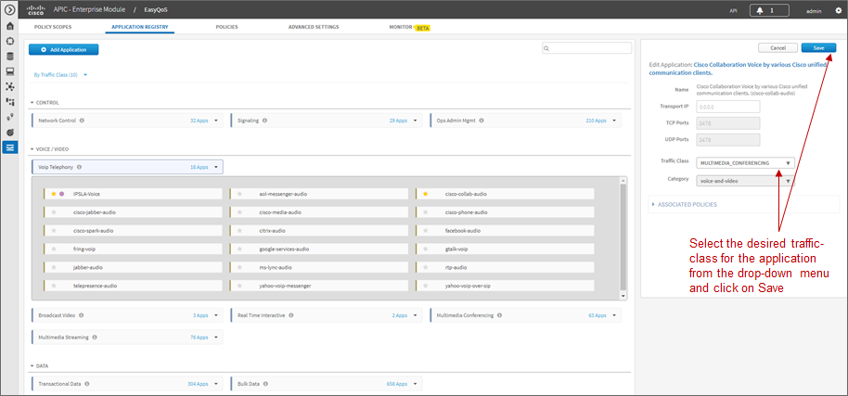Open the Path Trace pins icon in the sidebar
Viewport: 848px width, 396px height.
[x=9, y=117]
